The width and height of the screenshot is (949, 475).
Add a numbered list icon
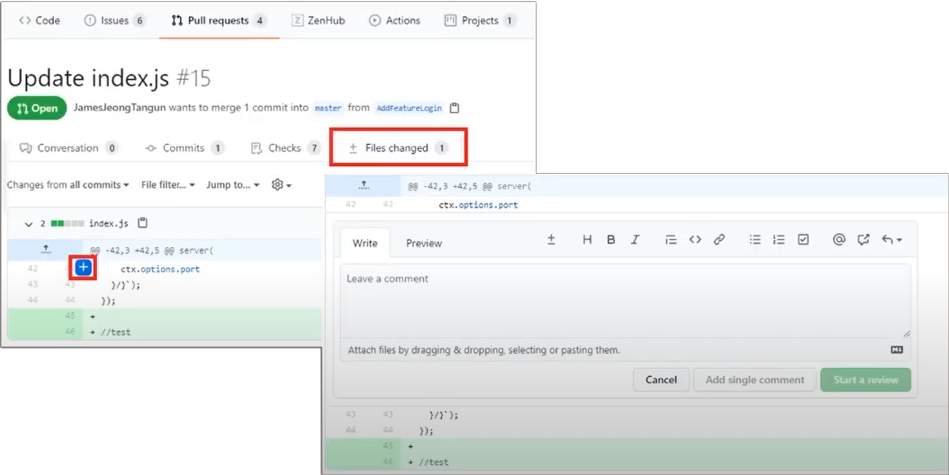click(x=779, y=240)
